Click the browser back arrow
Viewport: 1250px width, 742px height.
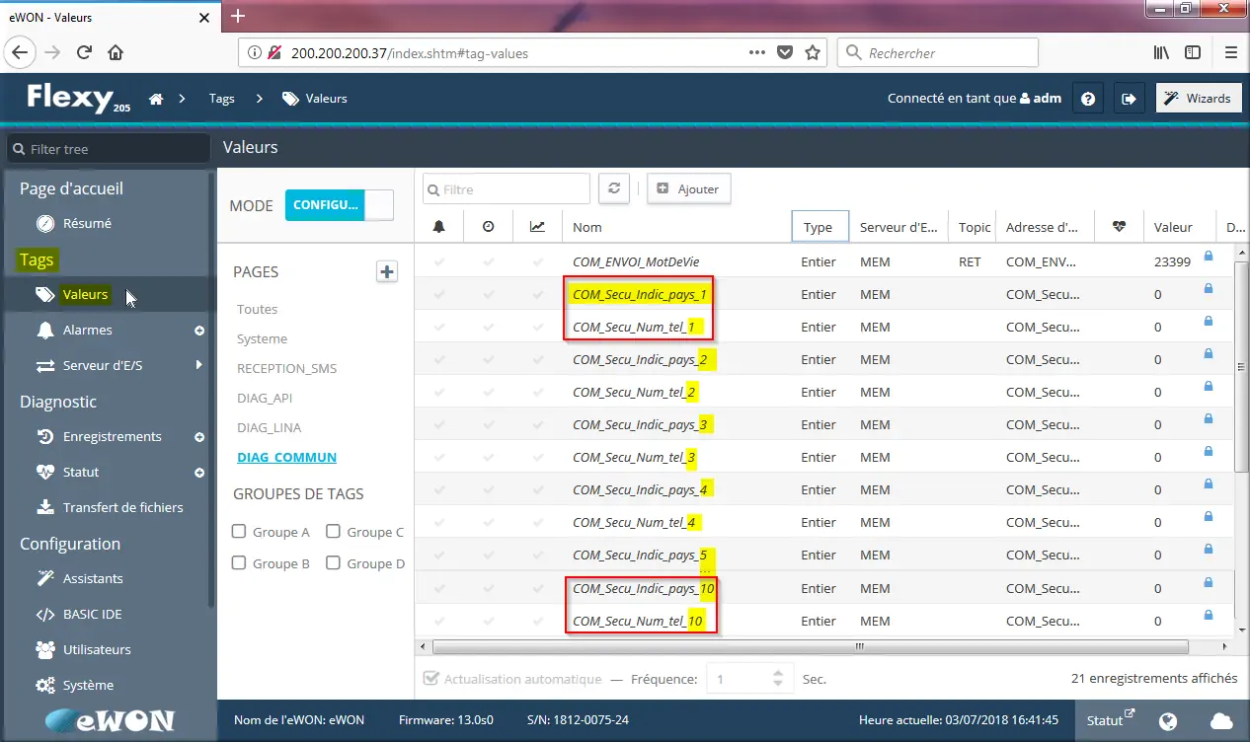click(21, 52)
